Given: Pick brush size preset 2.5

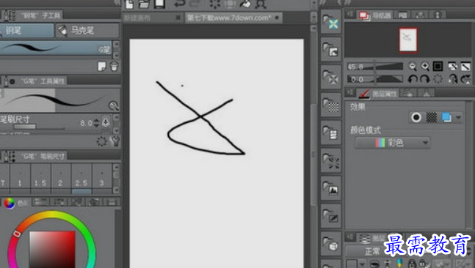Looking at the screenshot, I should 81,179.
